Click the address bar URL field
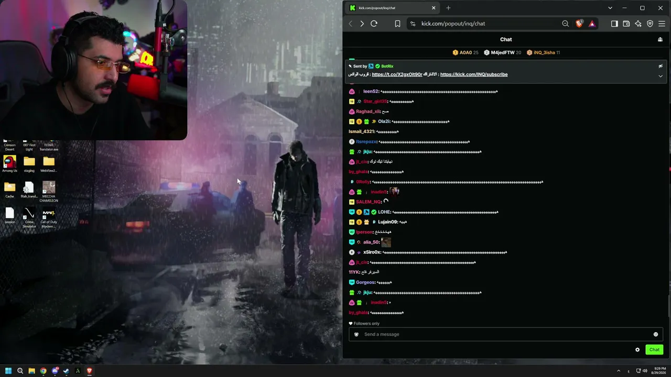This screenshot has height=377, width=671. 485,24
